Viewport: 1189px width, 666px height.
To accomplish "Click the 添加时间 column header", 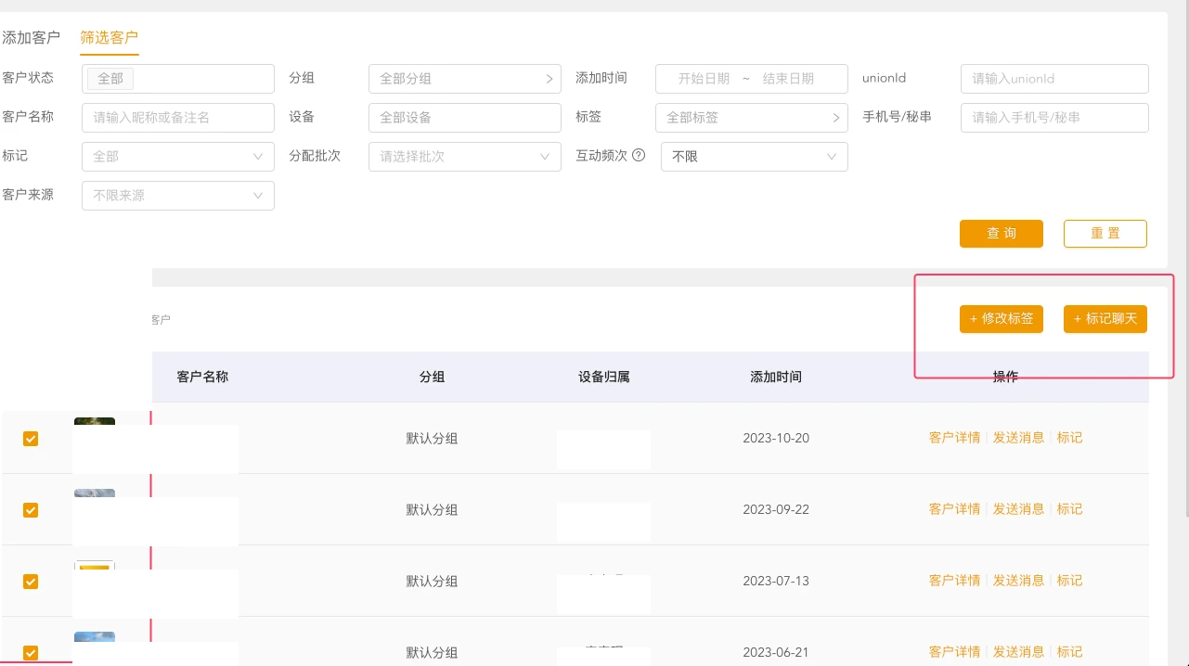I will [x=776, y=377].
